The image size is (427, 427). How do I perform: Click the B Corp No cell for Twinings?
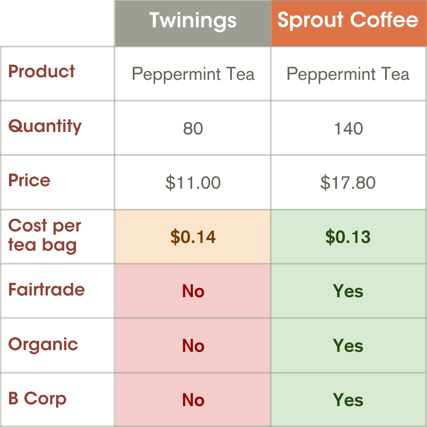(193, 400)
